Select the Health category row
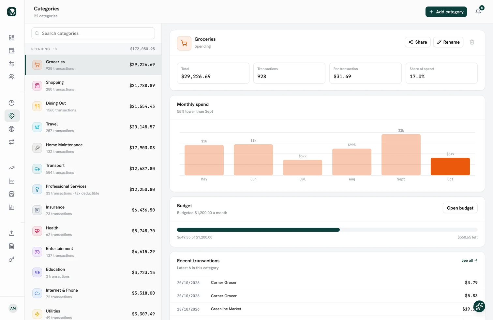Viewport: 493px width, 320px height. 93,231
